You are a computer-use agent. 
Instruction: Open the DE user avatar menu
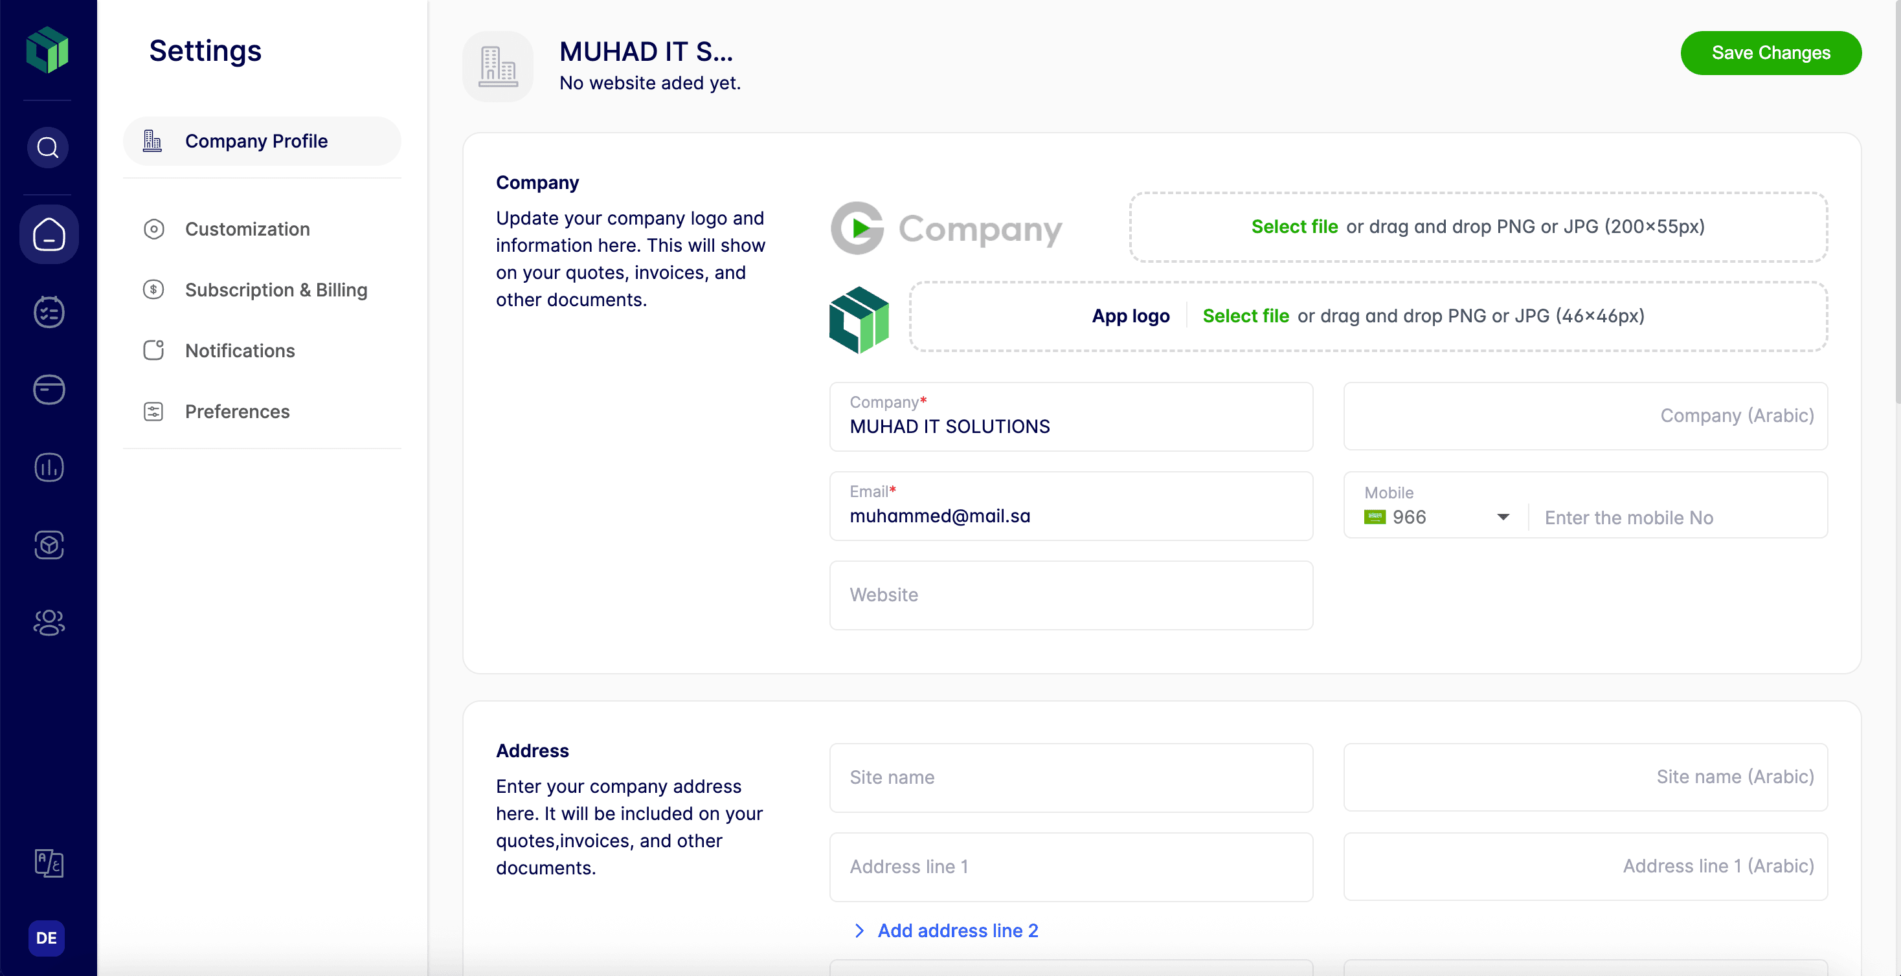pos(47,938)
